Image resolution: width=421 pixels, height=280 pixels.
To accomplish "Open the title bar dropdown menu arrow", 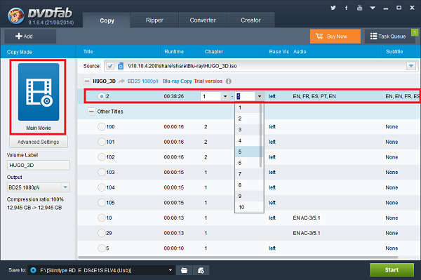I will point(373,8).
